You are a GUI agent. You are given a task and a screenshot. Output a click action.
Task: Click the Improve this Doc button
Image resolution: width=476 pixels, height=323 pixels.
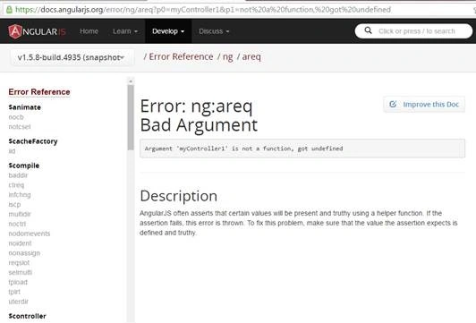(424, 104)
